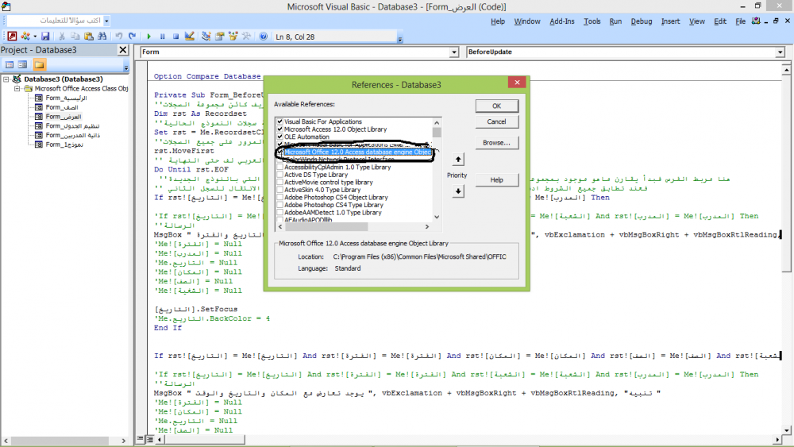Open the View menu

[697, 21]
